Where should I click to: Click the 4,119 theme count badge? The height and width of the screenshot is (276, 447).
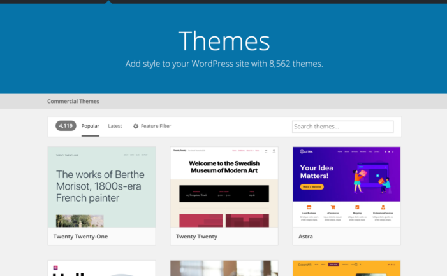click(66, 126)
